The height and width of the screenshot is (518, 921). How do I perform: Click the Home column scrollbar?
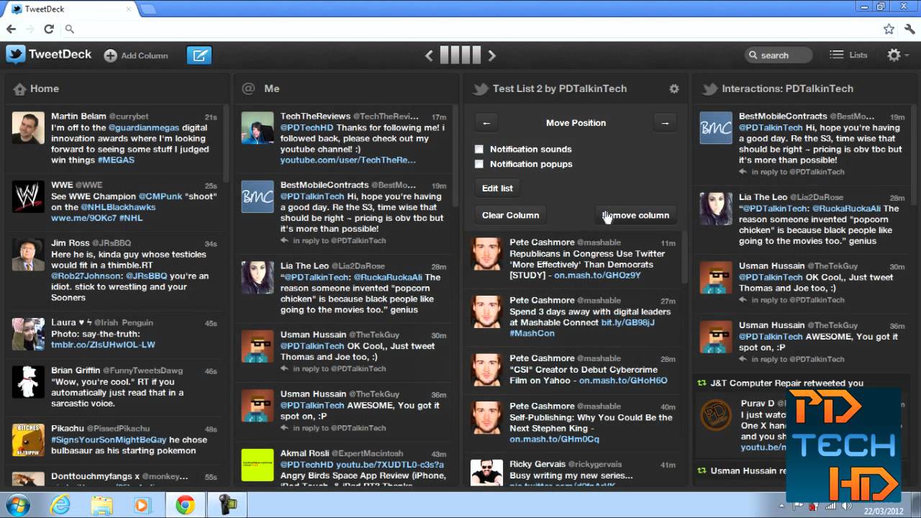coord(226,144)
